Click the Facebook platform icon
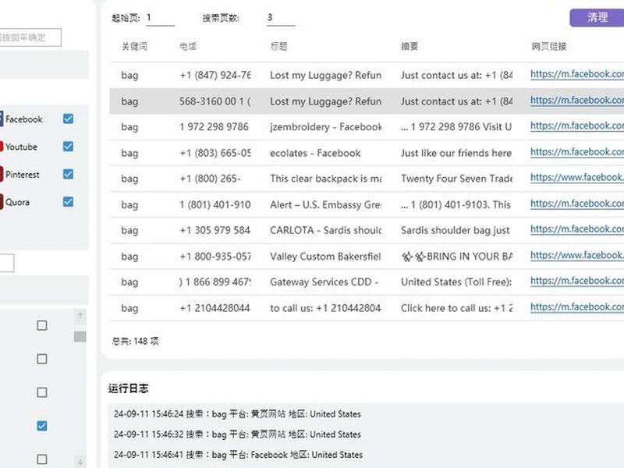 (2, 119)
